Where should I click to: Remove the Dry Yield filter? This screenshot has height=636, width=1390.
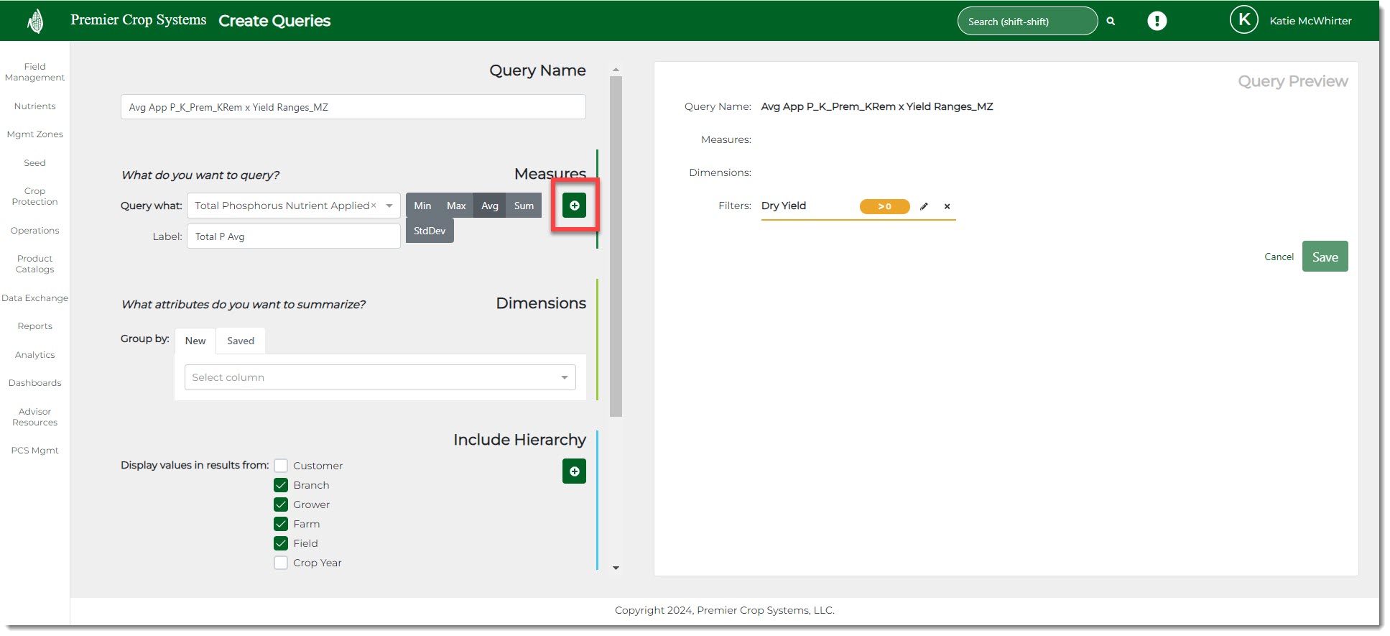(x=947, y=206)
